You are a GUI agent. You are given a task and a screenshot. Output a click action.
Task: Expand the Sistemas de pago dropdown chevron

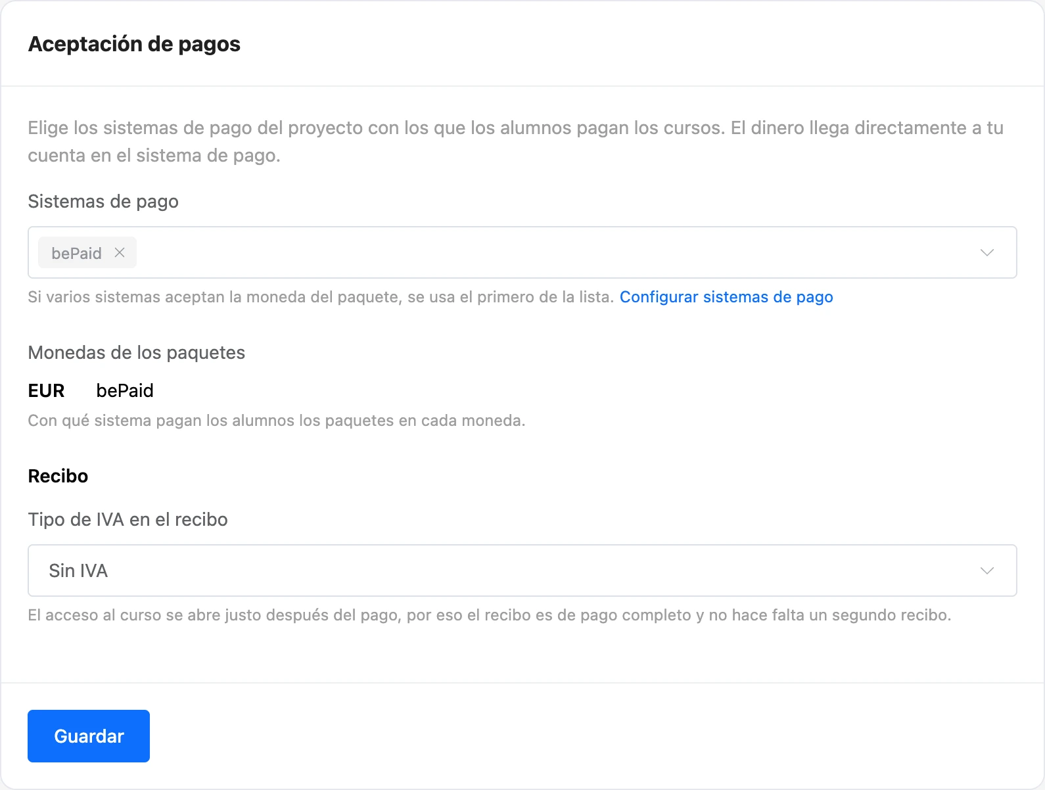click(987, 252)
